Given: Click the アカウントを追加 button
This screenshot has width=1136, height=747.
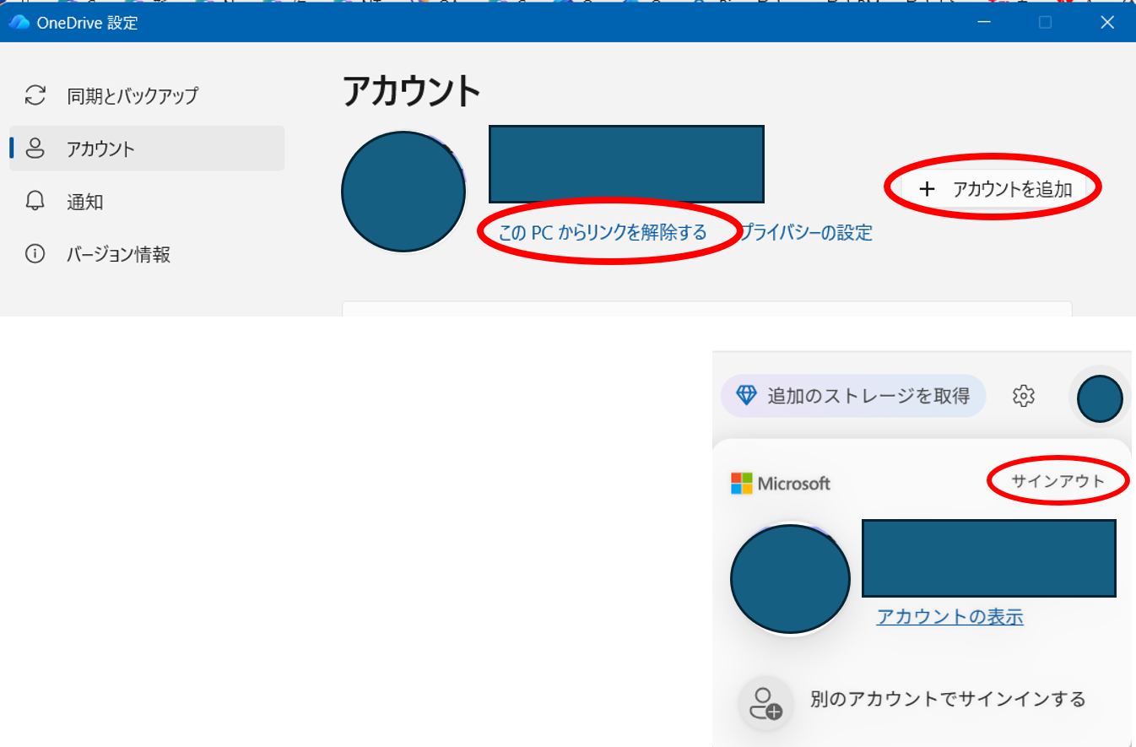Looking at the screenshot, I should pyautogui.click(x=993, y=189).
